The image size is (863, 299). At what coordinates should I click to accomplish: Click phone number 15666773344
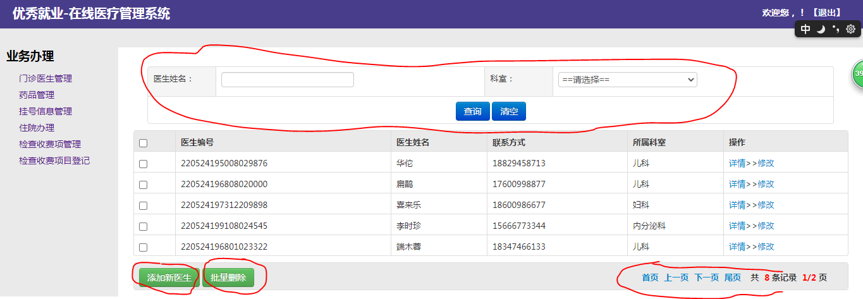tap(518, 226)
